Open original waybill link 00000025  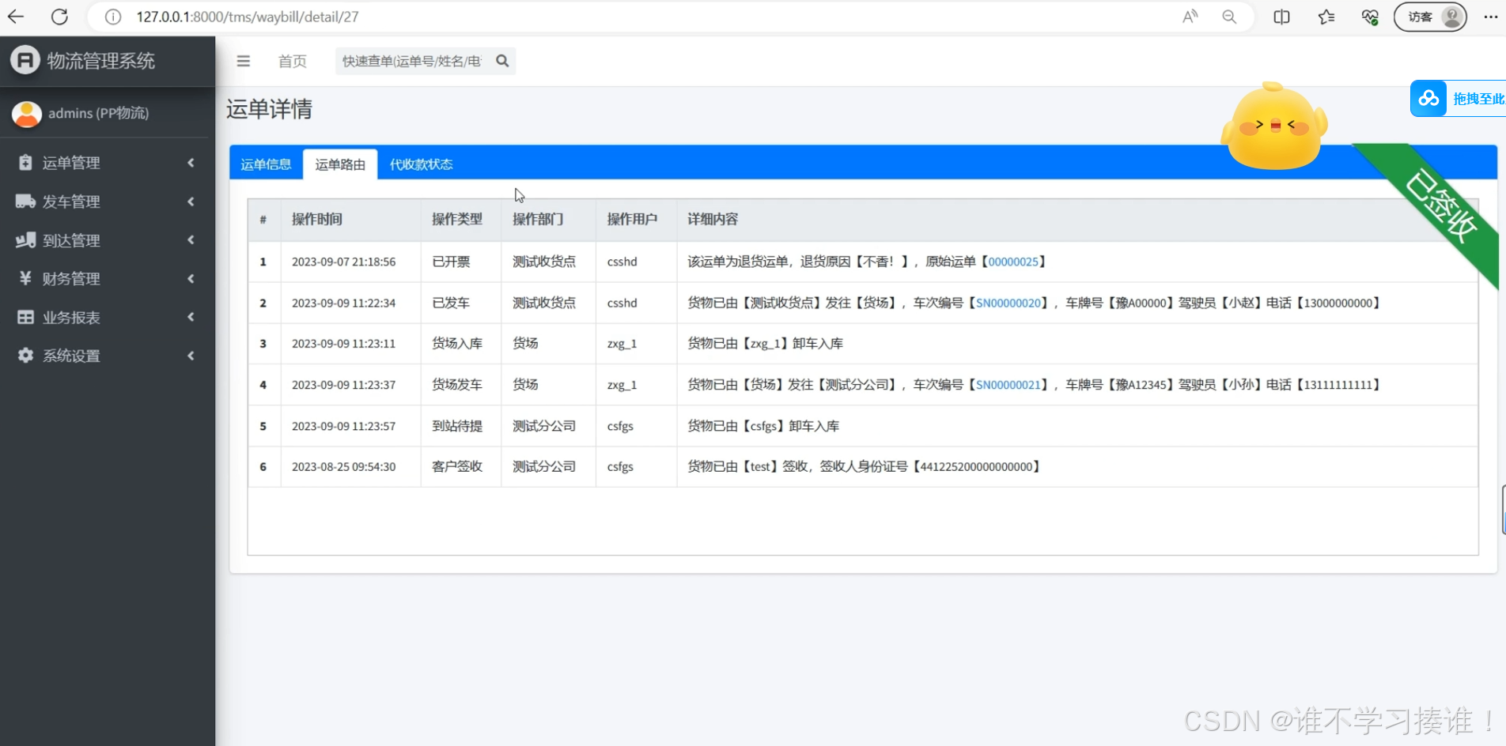pyautogui.click(x=1013, y=262)
